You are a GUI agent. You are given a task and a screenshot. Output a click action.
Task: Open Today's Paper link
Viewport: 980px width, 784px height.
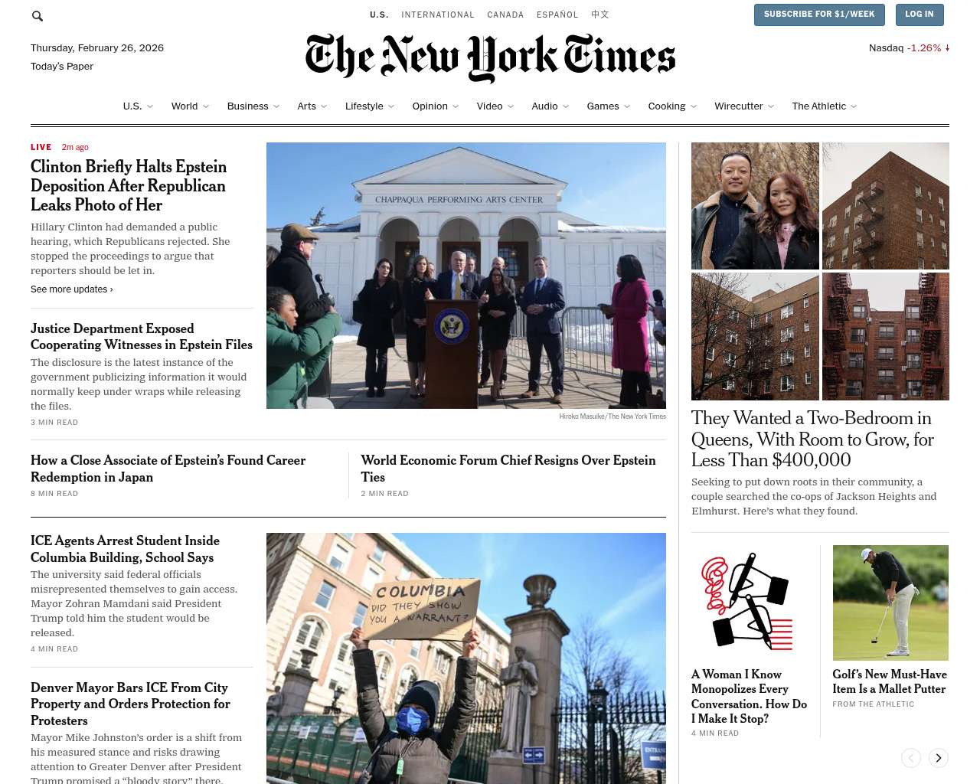[x=62, y=67]
